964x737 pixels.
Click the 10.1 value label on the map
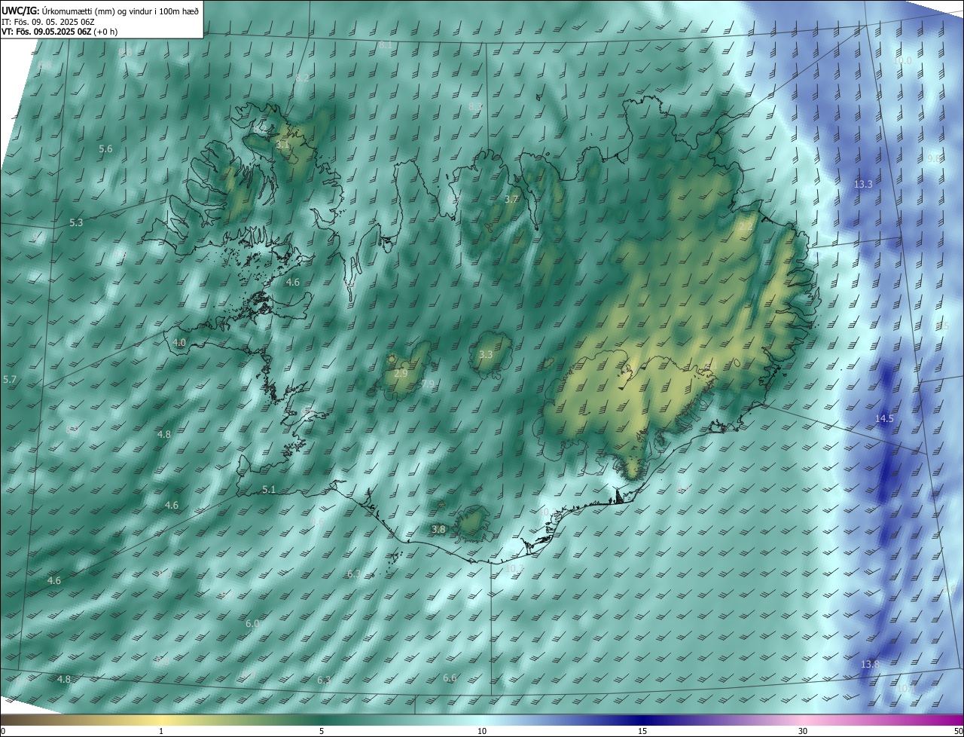[905, 688]
